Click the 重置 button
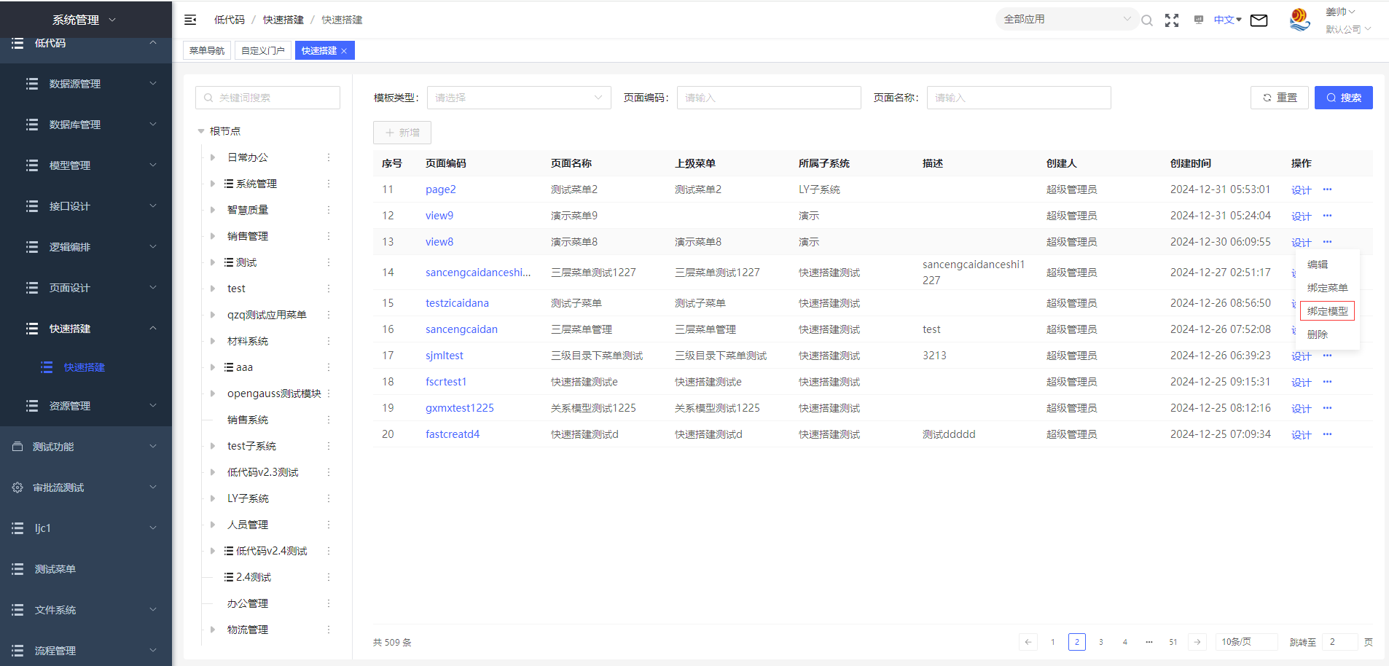 click(1280, 98)
